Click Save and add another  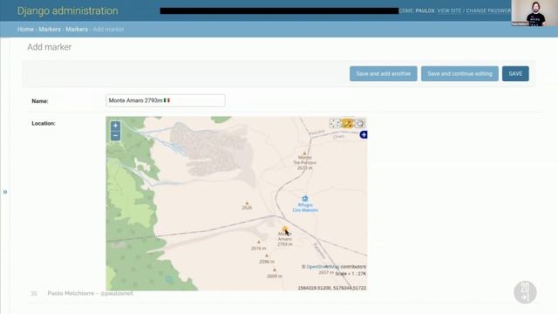point(384,73)
